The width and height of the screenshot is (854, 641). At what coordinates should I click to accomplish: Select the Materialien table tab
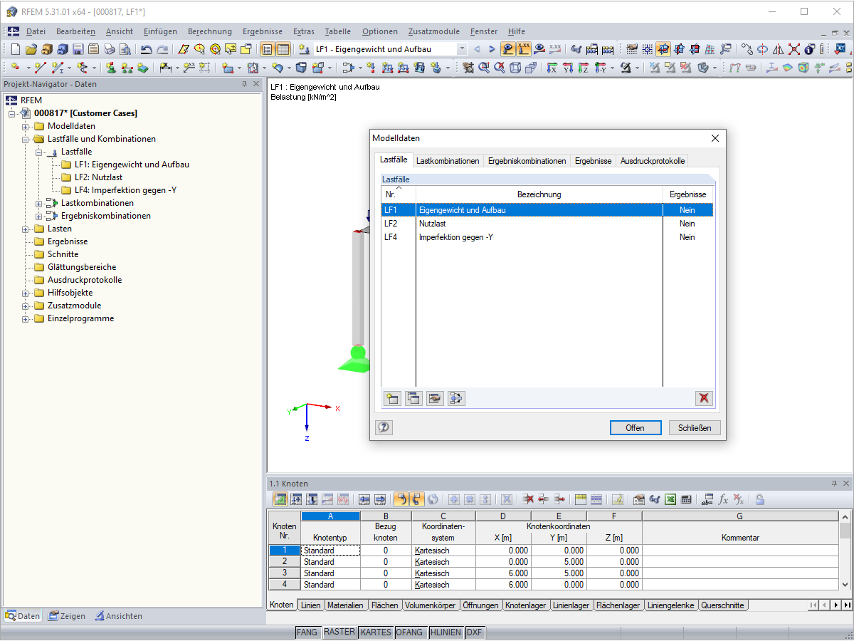click(345, 605)
